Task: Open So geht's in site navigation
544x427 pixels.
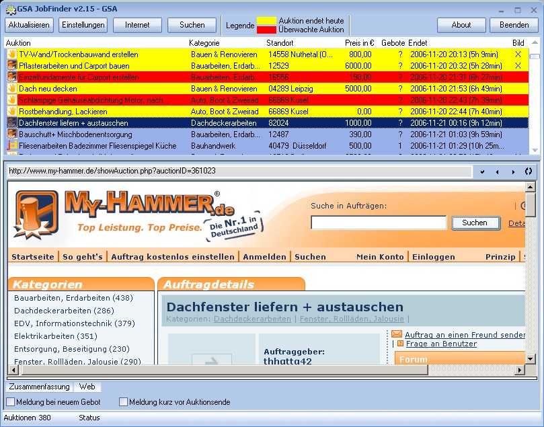Action: (x=83, y=257)
